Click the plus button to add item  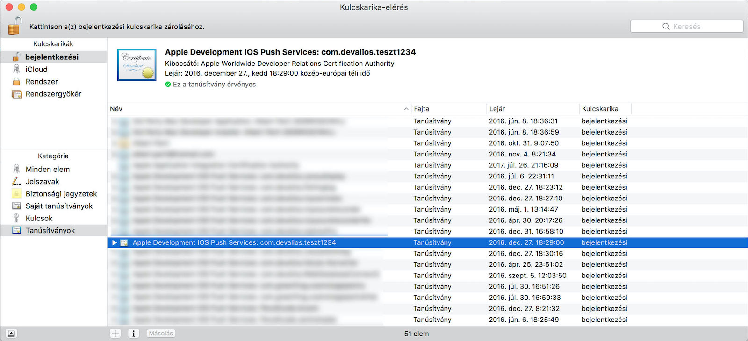115,334
